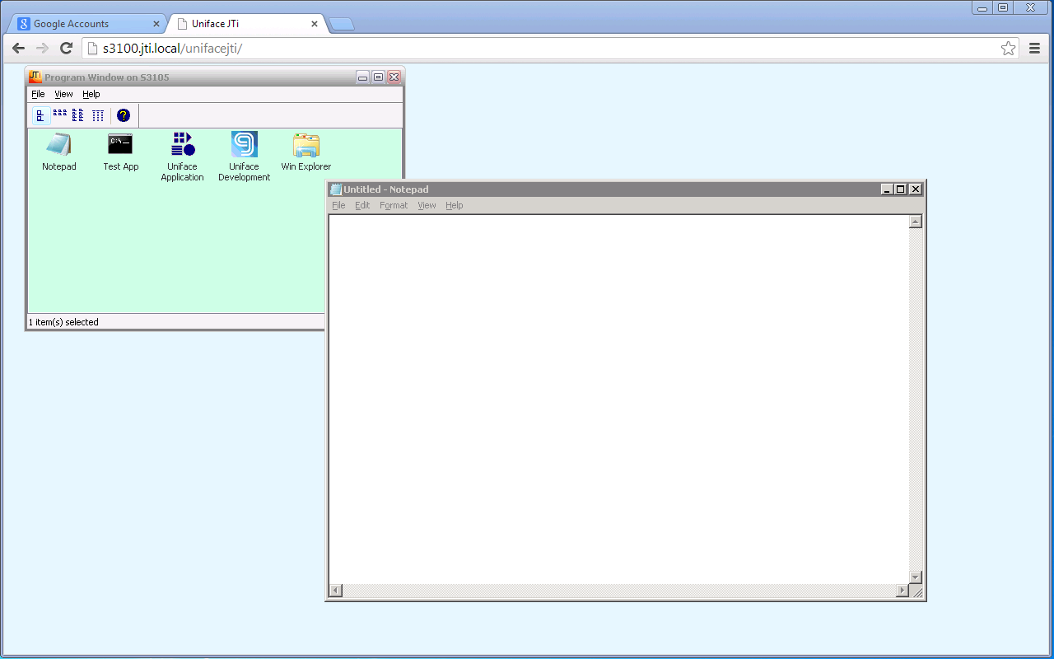Image resolution: width=1054 pixels, height=659 pixels.
Task: Bookmark the page with the star icon
Action: point(1008,49)
